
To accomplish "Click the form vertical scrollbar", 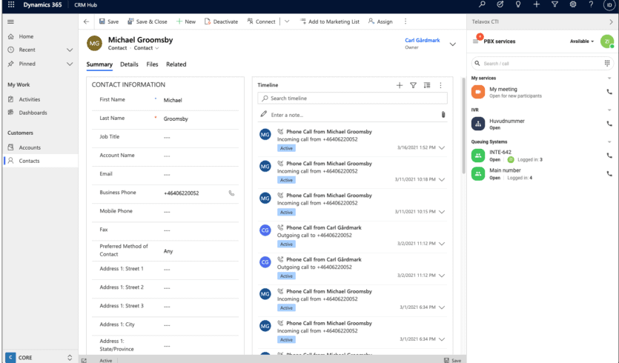I will 463,126.
